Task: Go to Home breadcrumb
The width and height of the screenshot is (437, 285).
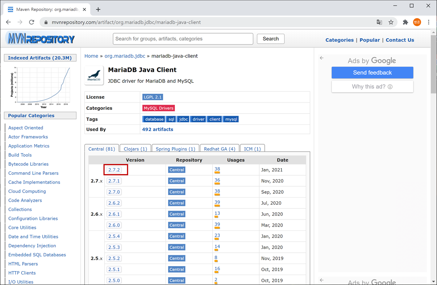Action: (x=92, y=56)
